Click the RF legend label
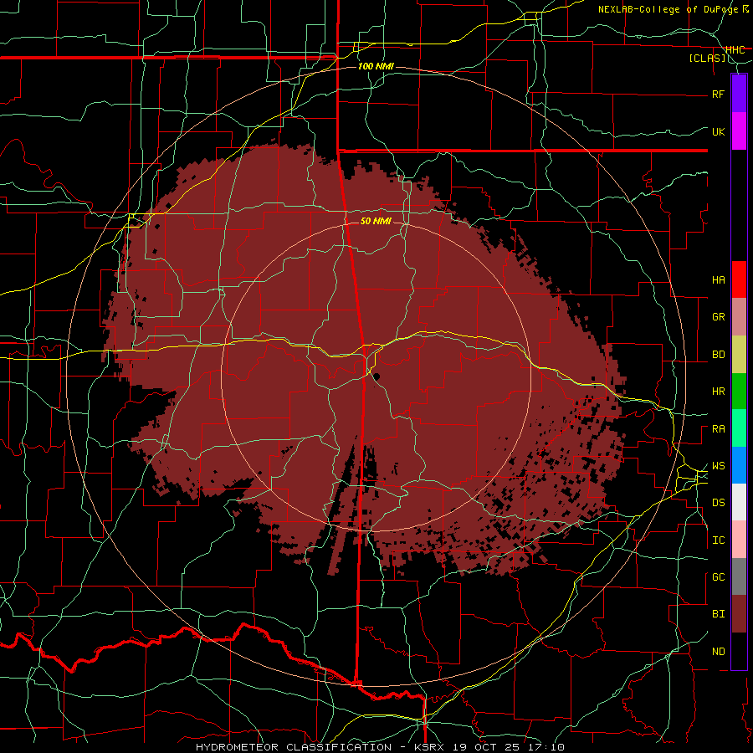Screen dimensions: 753x753 pyautogui.click(x=719, y=94)
